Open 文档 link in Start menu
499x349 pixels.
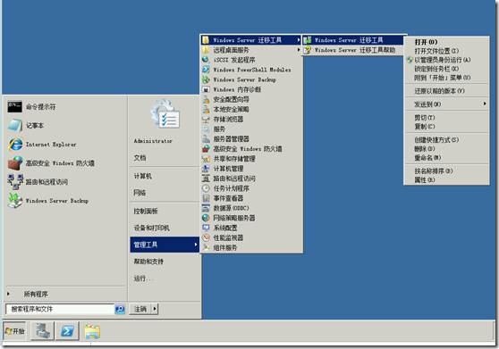140,158
